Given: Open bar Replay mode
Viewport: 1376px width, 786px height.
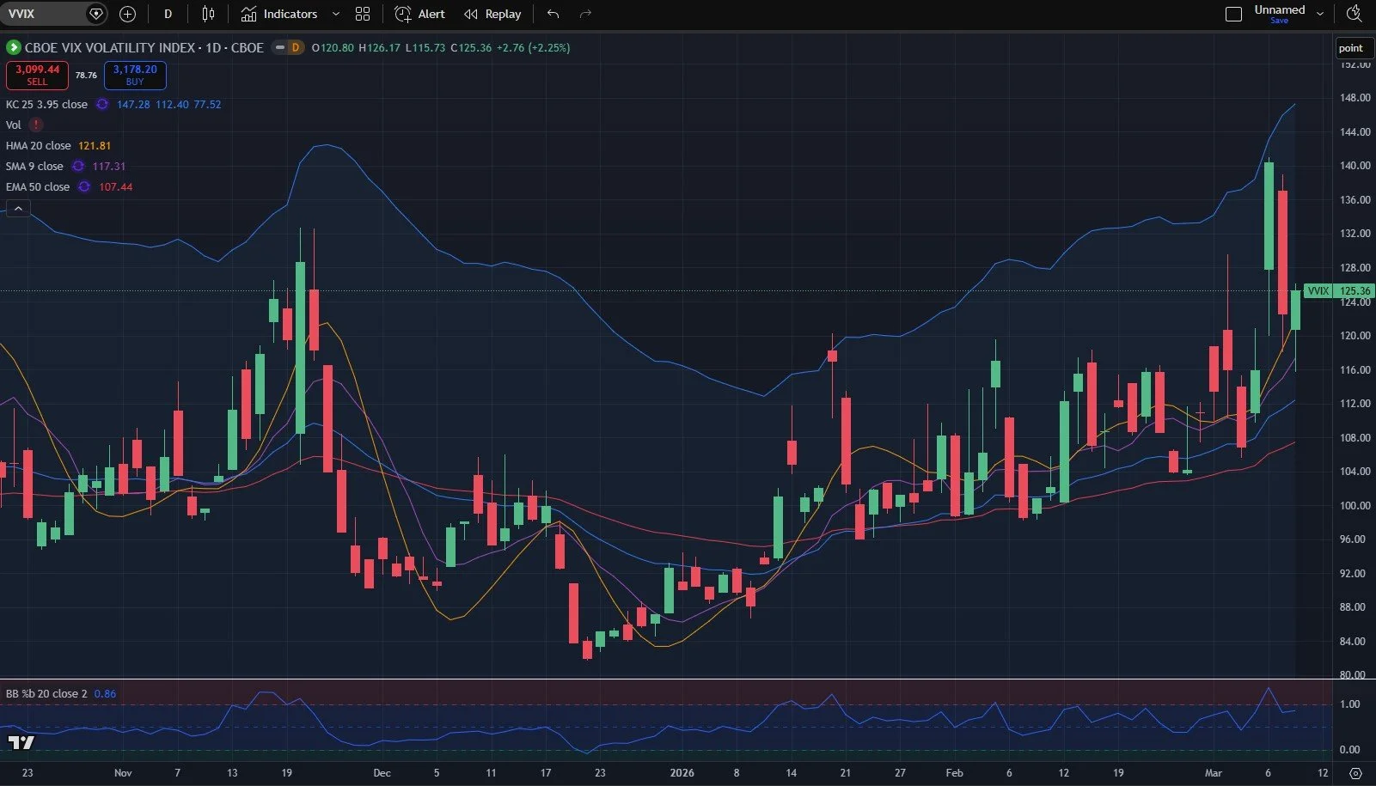Looking at the screenshot, I should pyautogui.click(x=492, y=14).
